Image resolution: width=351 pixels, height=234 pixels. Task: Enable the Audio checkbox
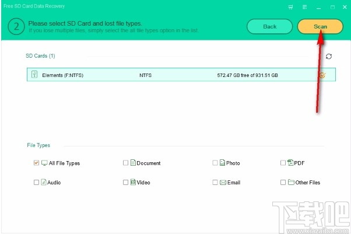[36, 182]
